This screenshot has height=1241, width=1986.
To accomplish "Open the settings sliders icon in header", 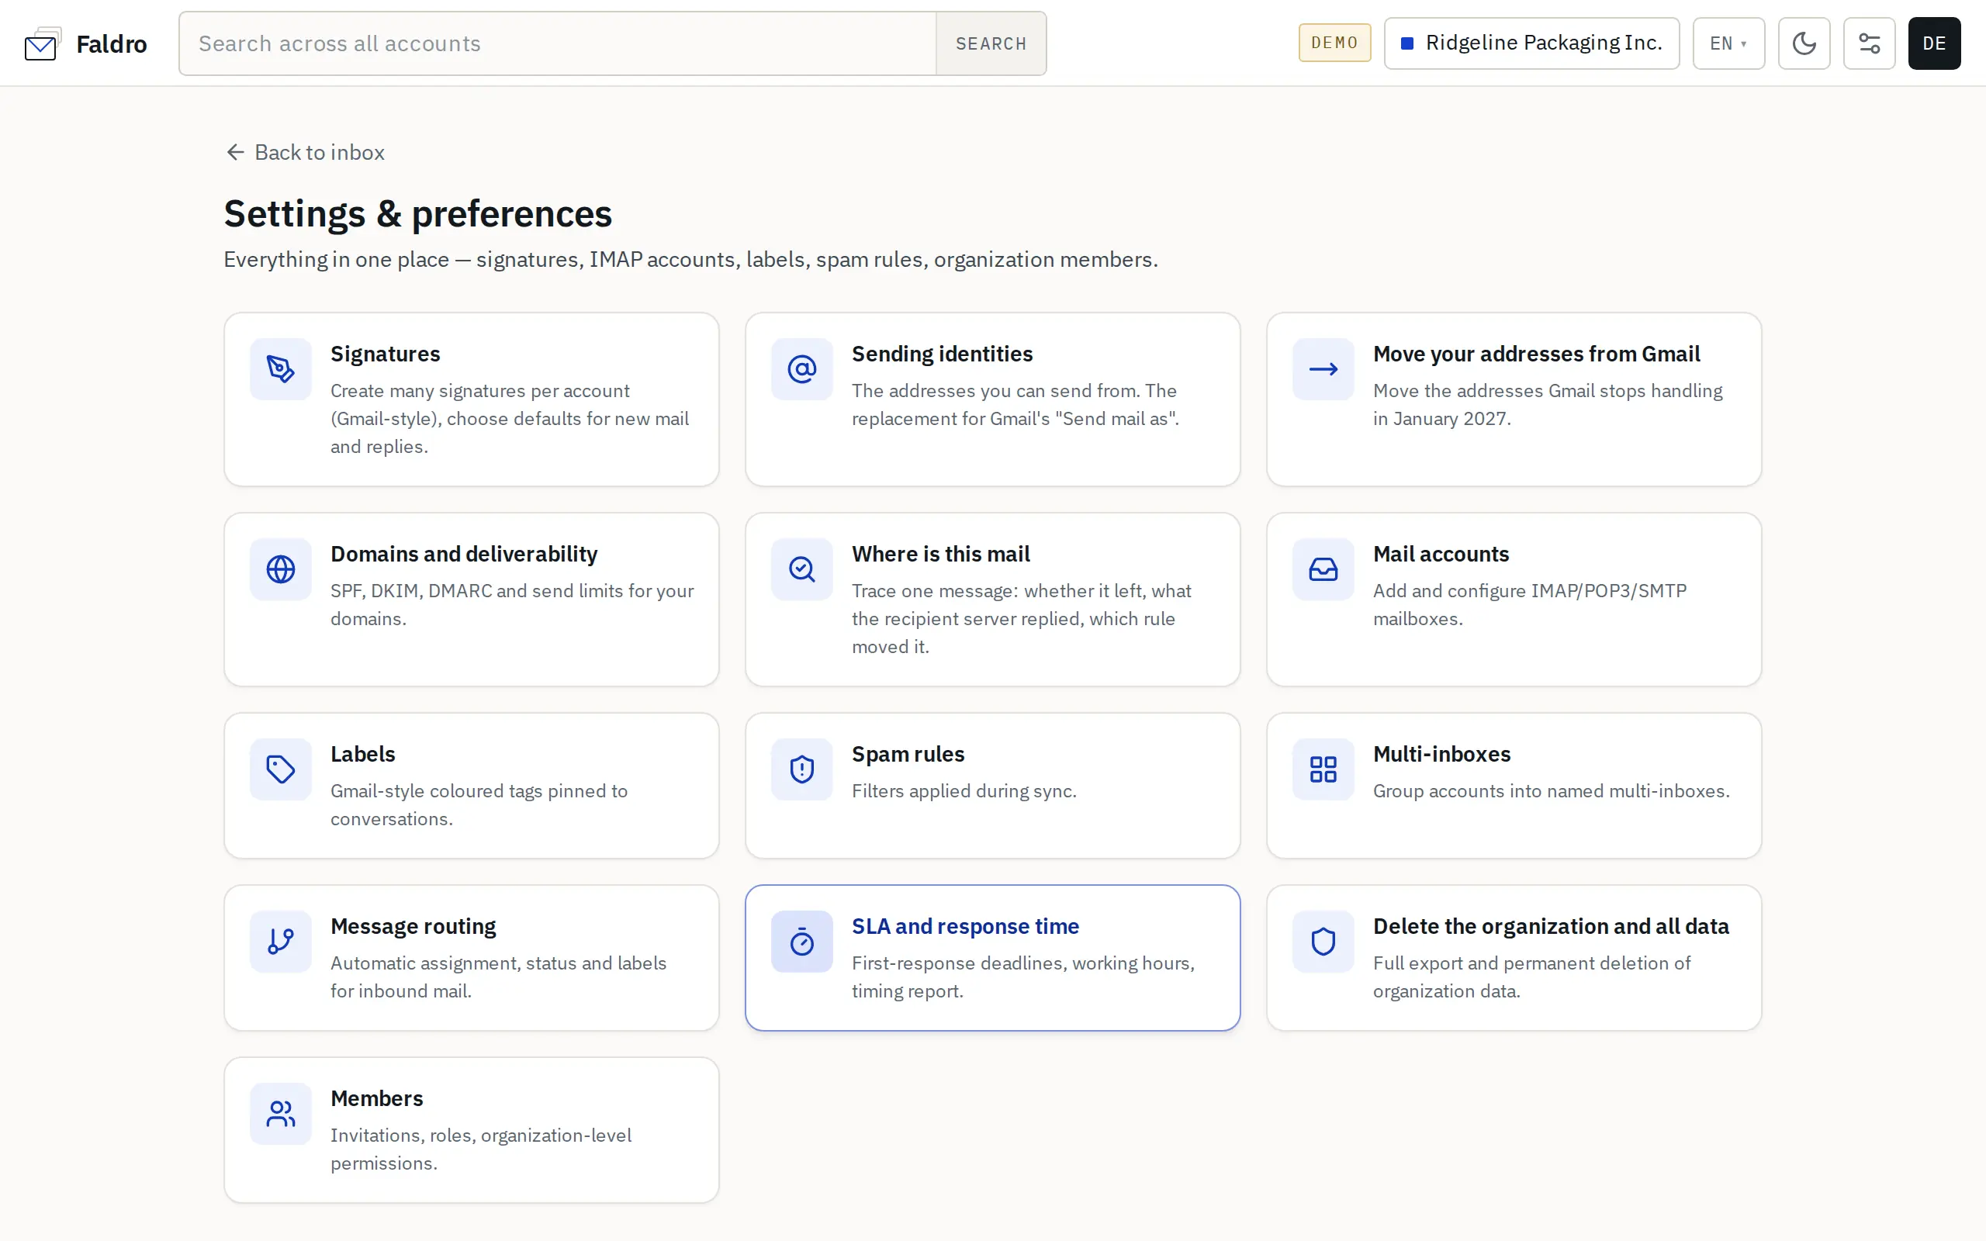I will pos(1869,43).
